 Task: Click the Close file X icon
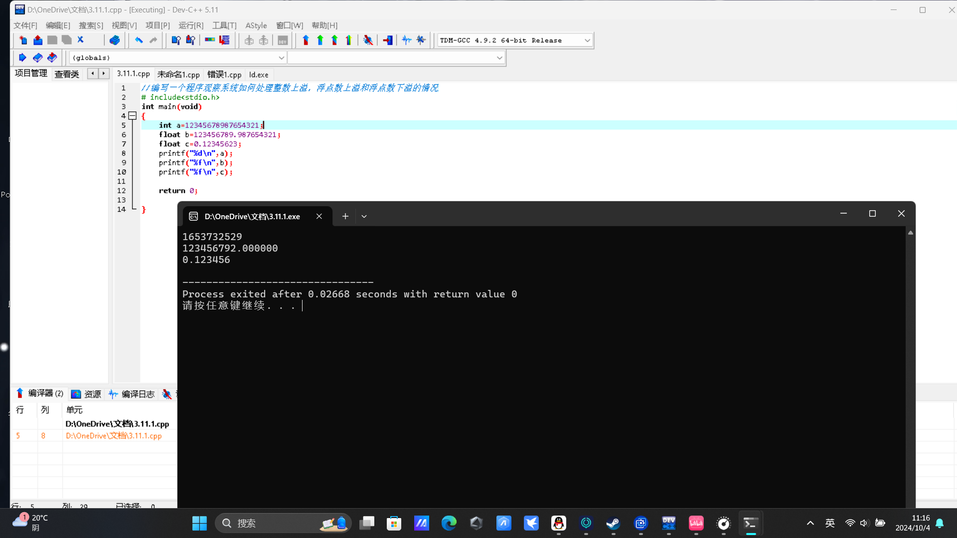(81, 40)
